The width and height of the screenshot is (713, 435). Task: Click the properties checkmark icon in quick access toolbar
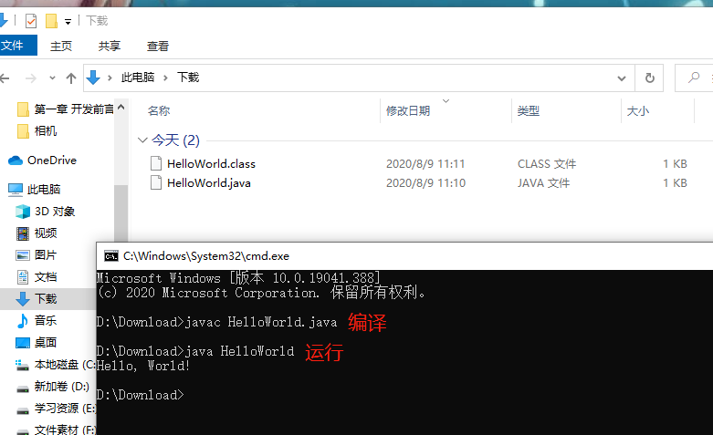tap(31, 21)
